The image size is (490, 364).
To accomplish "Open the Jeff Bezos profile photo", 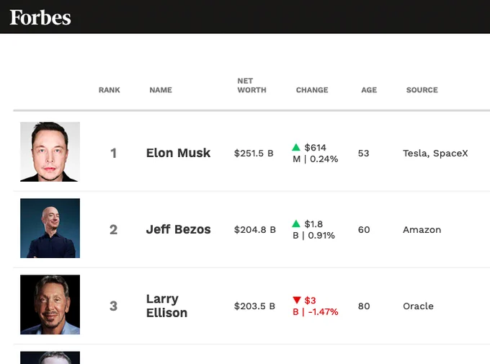I will [x=50, y=228].
